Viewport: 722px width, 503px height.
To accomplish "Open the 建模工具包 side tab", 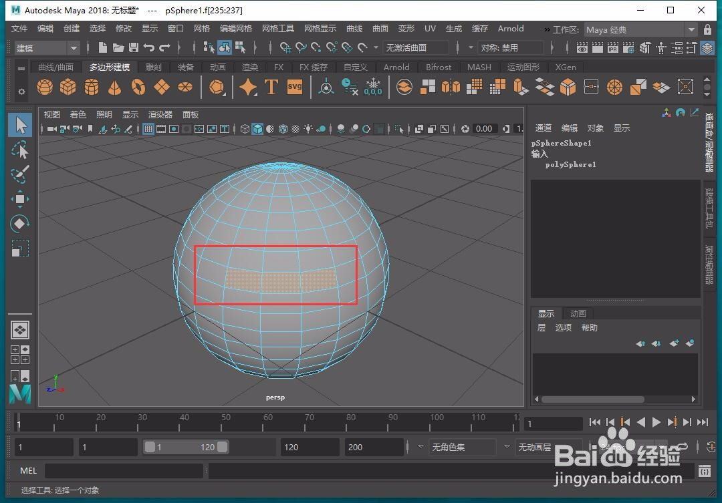I will coord(709,208).
